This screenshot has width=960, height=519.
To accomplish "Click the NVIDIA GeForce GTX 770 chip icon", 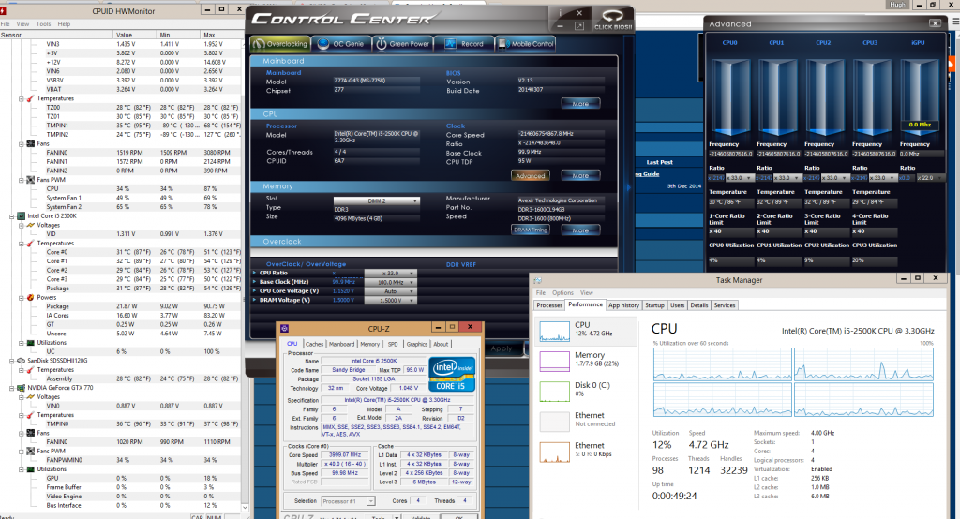I will [x=21, y=388].
